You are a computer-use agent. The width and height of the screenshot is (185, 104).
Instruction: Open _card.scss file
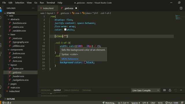[17, 57]
